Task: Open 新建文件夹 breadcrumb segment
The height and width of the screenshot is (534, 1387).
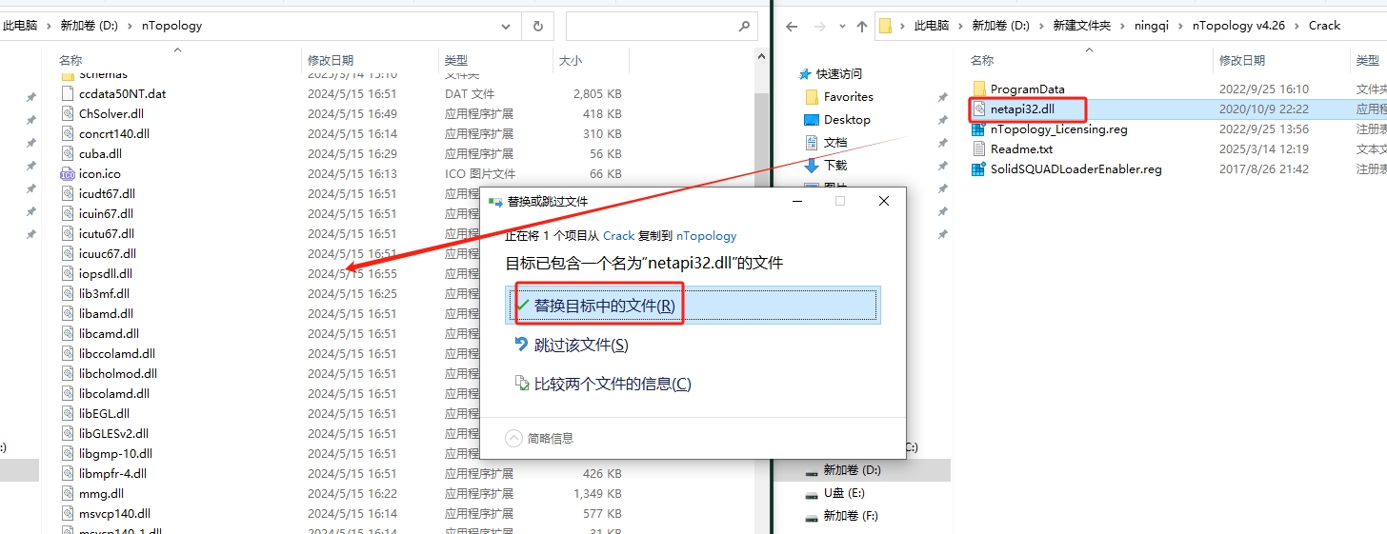Action: [1081, 26]
